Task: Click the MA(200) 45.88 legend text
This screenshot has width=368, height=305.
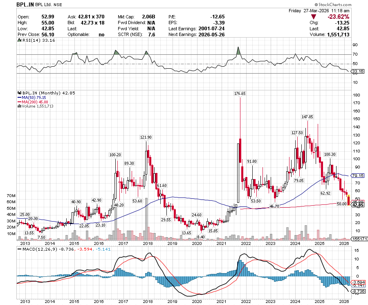Action: [35, 102]
